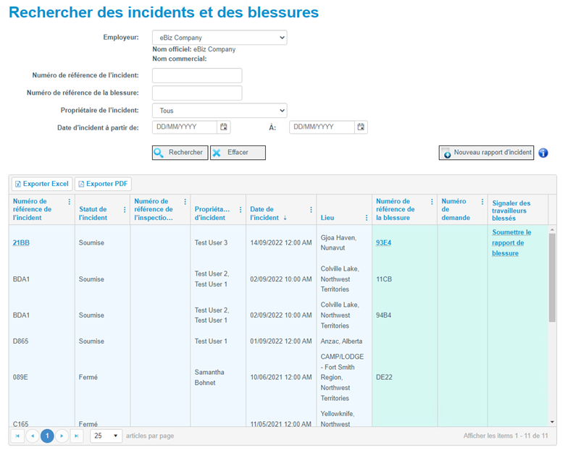565x450 pixels.
Task: Click the Effacer clear button
Action: click(238, 153)
